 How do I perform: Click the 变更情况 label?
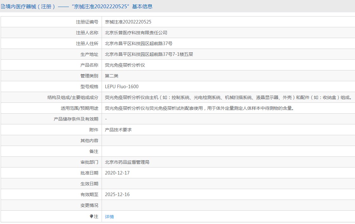(x=90, y=205)
